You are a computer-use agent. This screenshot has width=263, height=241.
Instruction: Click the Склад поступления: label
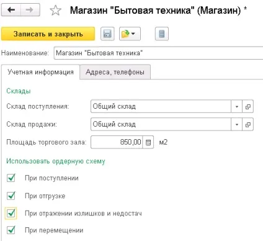point(38,106)
